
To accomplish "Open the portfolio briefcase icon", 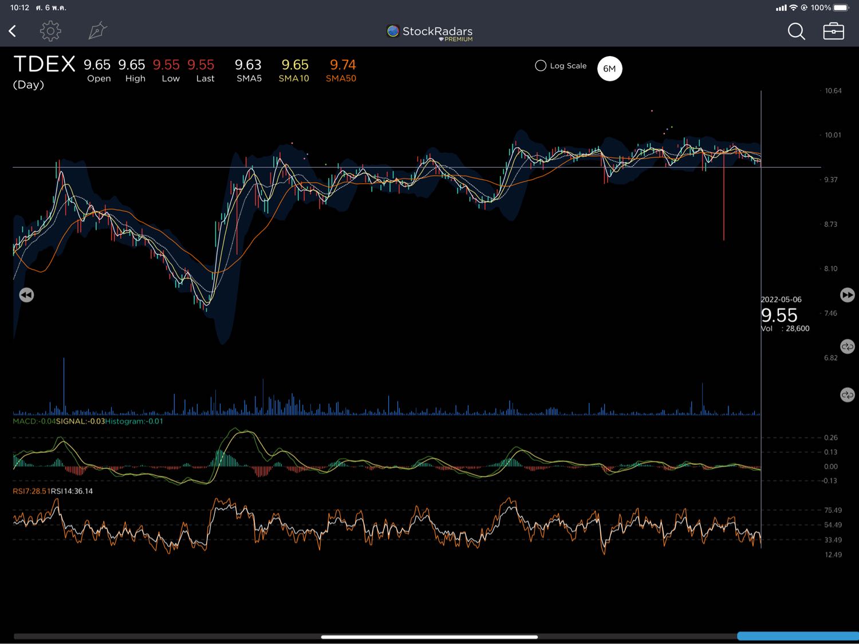I will click(833, 31).
